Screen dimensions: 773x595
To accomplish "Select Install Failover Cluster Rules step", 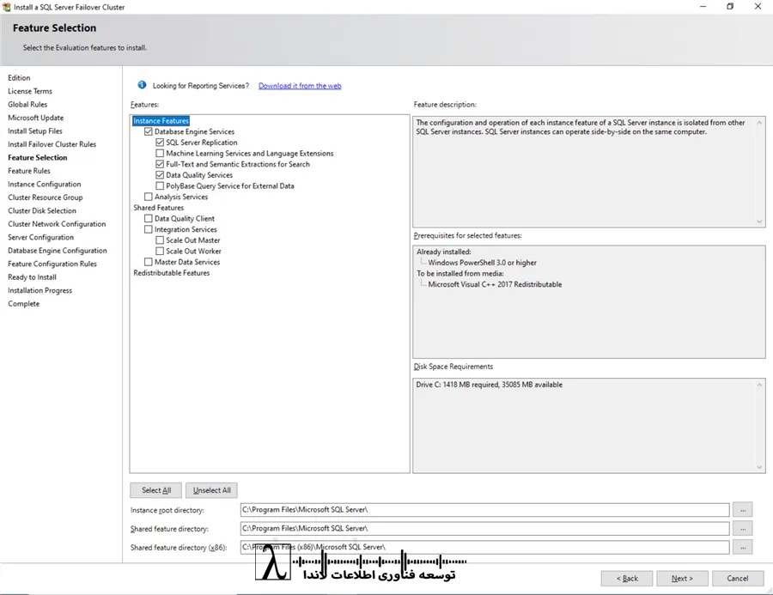I will (52, 144).
